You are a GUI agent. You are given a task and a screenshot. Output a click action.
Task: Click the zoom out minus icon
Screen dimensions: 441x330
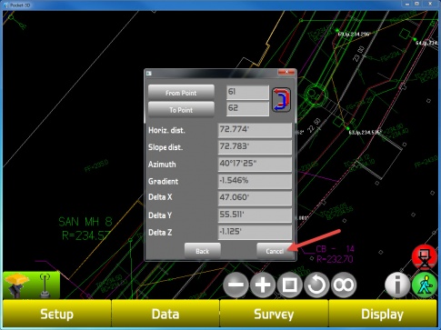tap(236, 285)
